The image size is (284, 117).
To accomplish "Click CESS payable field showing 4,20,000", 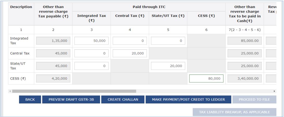I will tap(53, 78).
